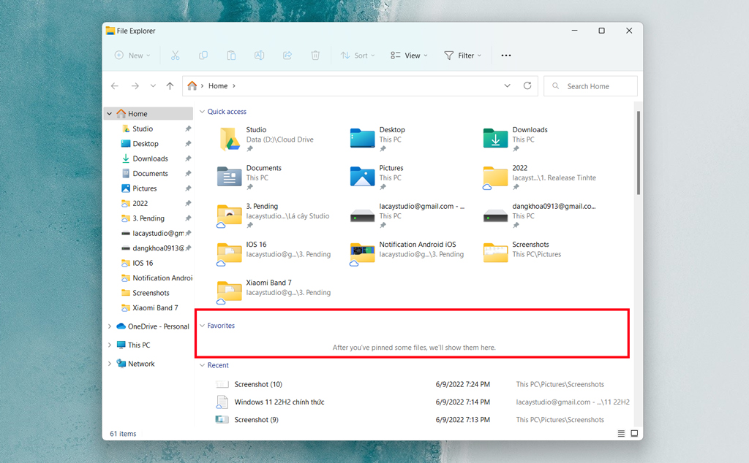Open the View layout dropdown

click(x=408, y=55)
